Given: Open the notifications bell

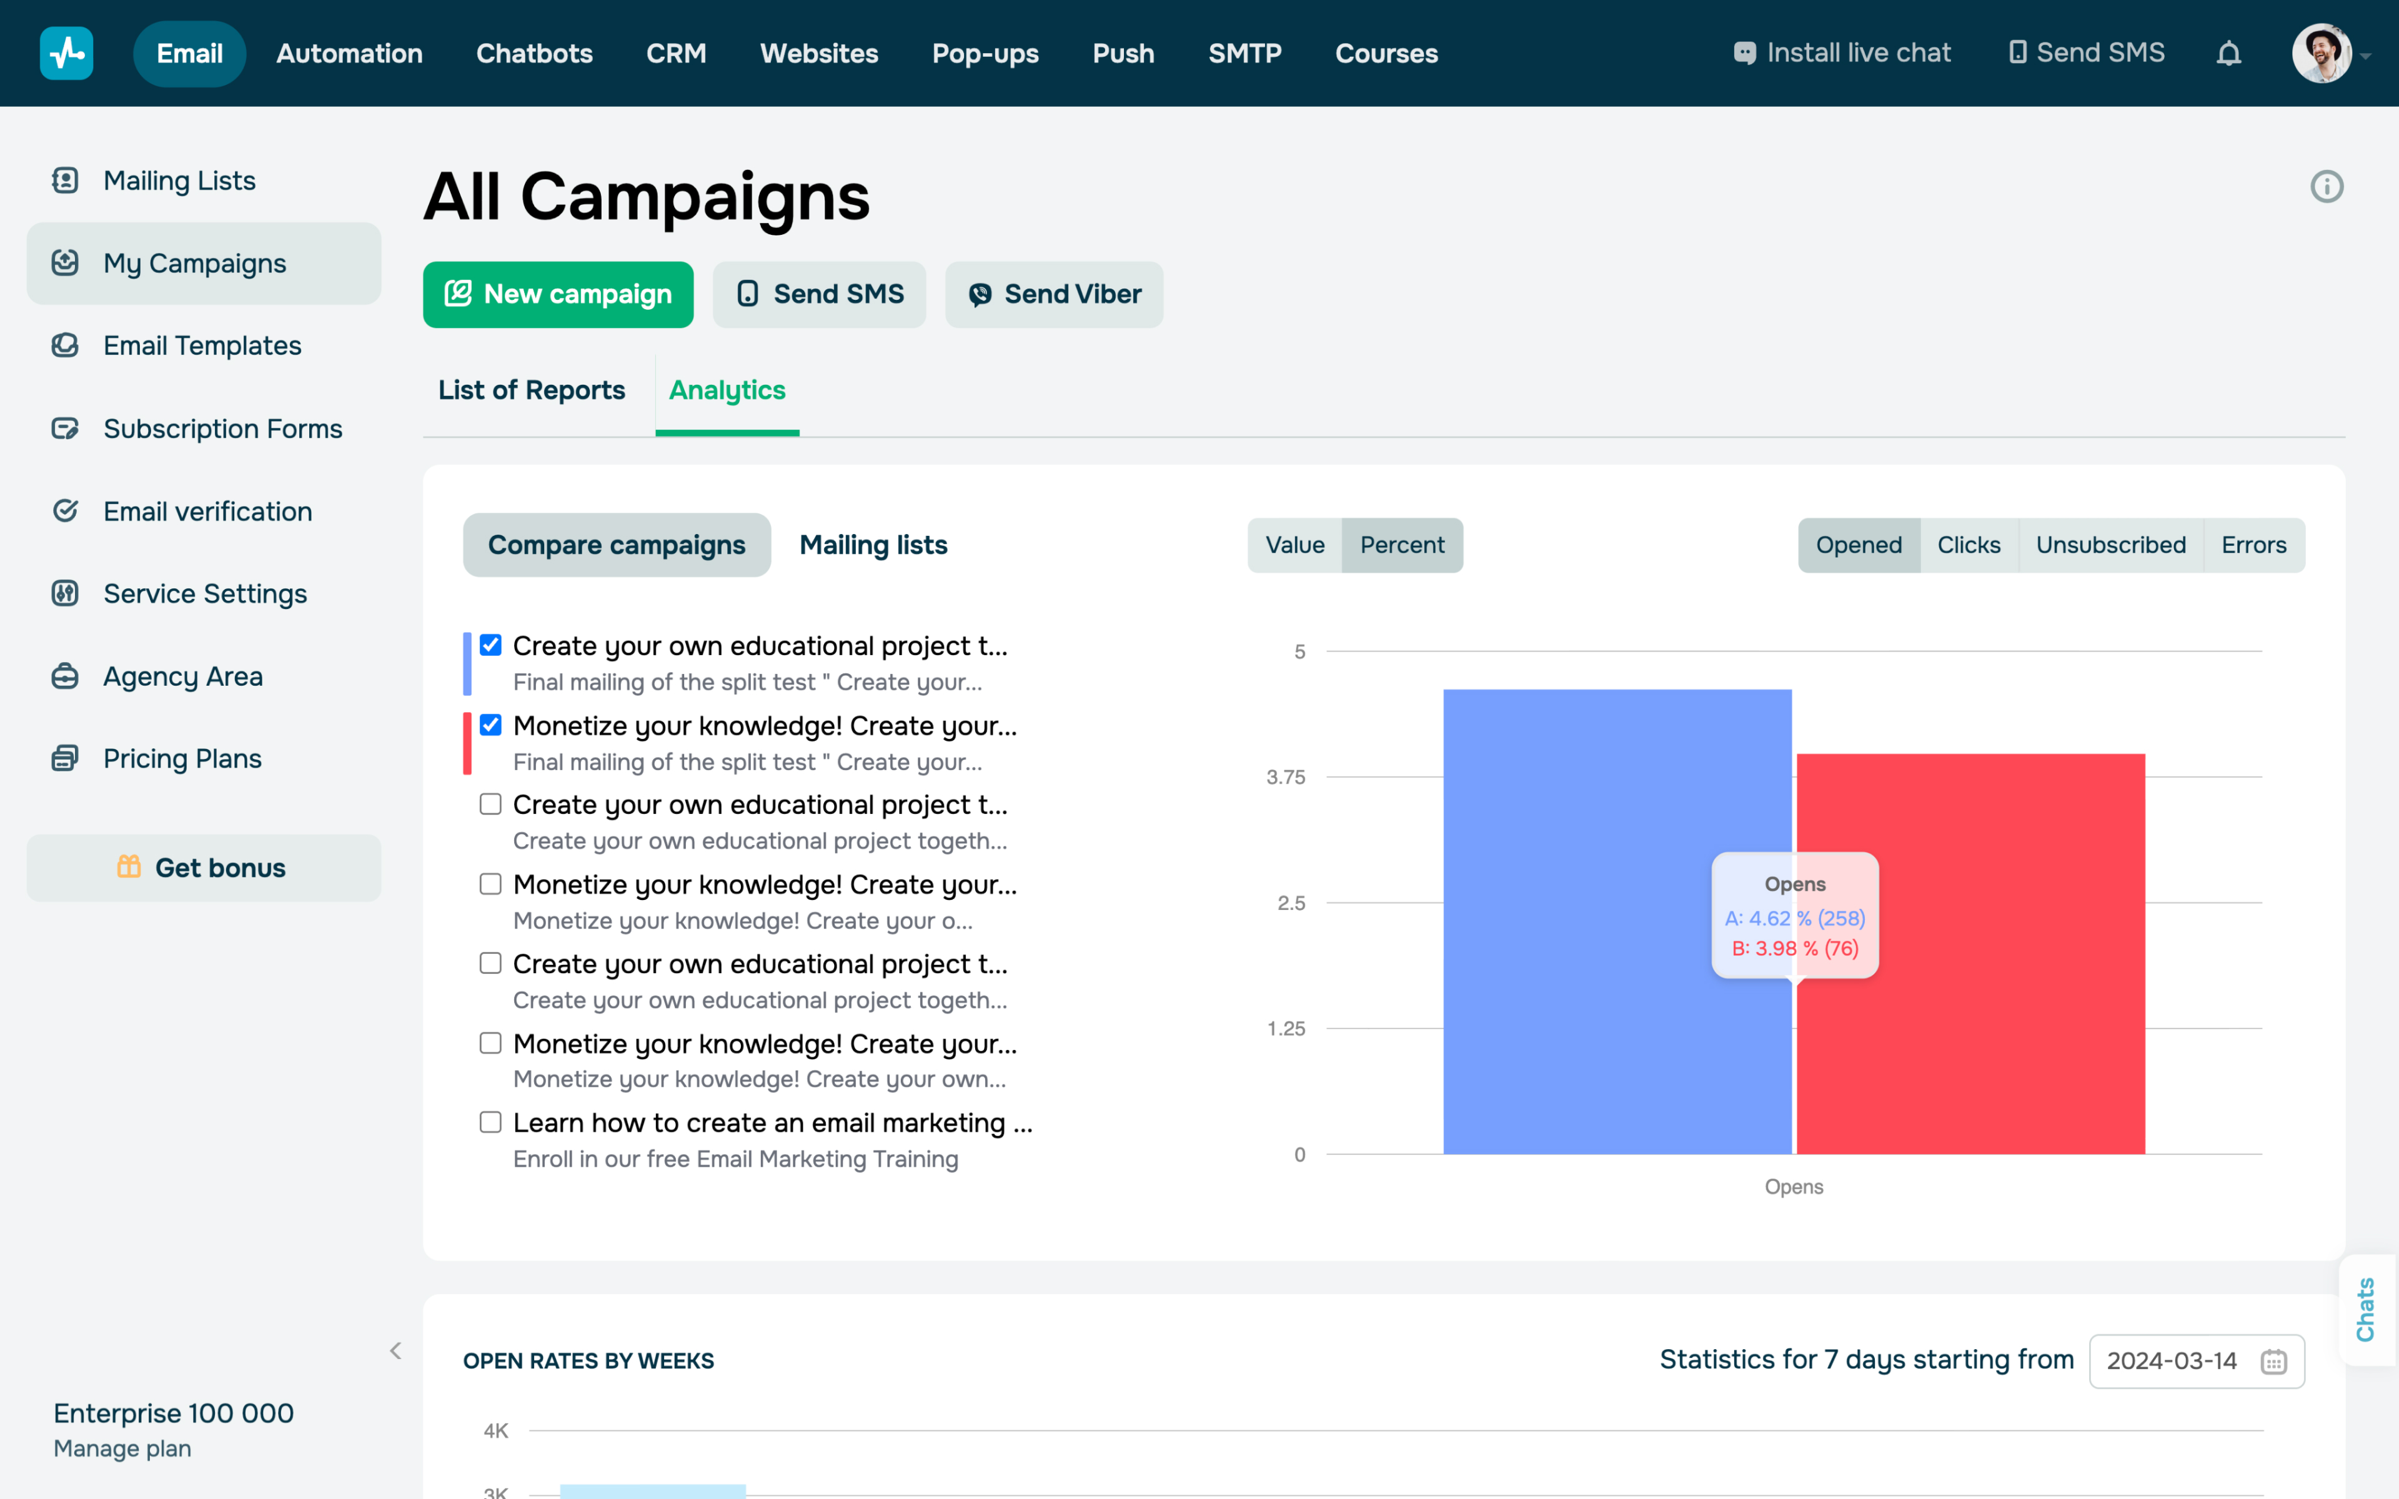Looking at the screenshot, I should [2228, 54].
